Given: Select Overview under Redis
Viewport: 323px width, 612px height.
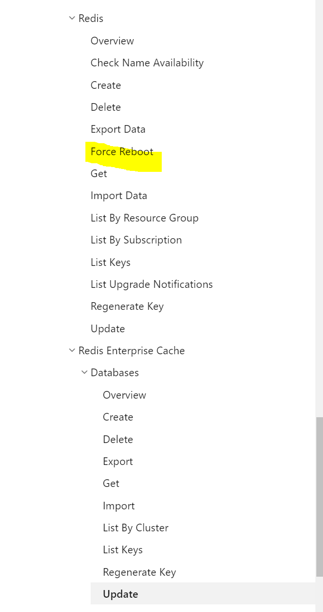Looking at the screenshot, I should tap(112, 41).
